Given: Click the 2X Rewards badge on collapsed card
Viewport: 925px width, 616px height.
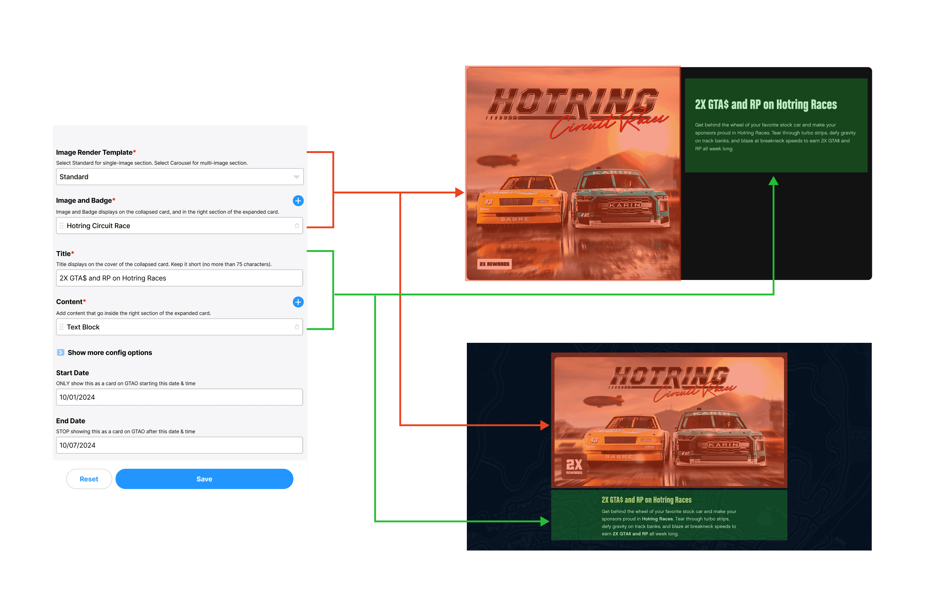Looking at the screenshot, I should 574,466.
